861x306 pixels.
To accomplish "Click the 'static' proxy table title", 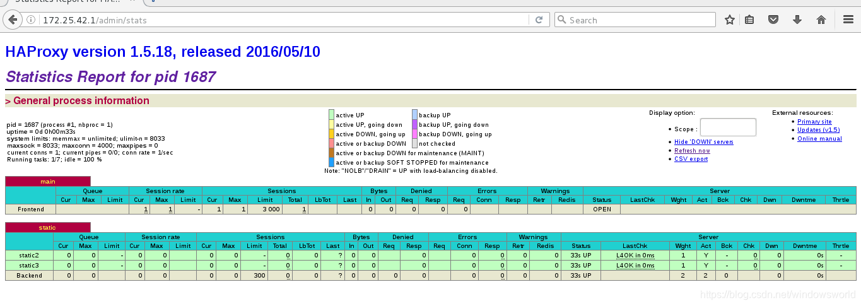I will pyautogui.click(x=48, y=228).
